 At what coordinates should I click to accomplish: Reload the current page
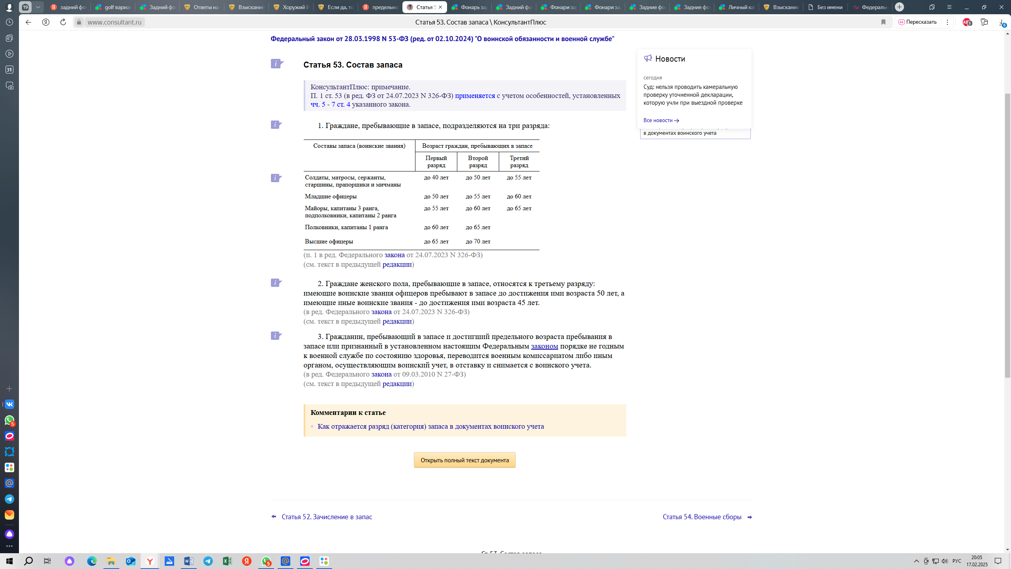[63, 22]
